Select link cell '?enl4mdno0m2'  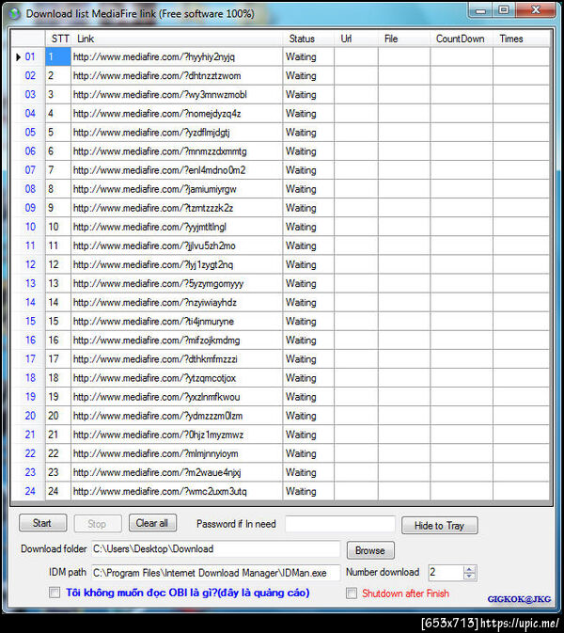(177, 170)
